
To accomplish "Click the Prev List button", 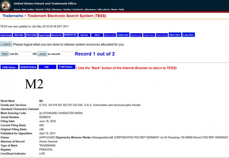I will pyautogui.click(x=110, y=35).
